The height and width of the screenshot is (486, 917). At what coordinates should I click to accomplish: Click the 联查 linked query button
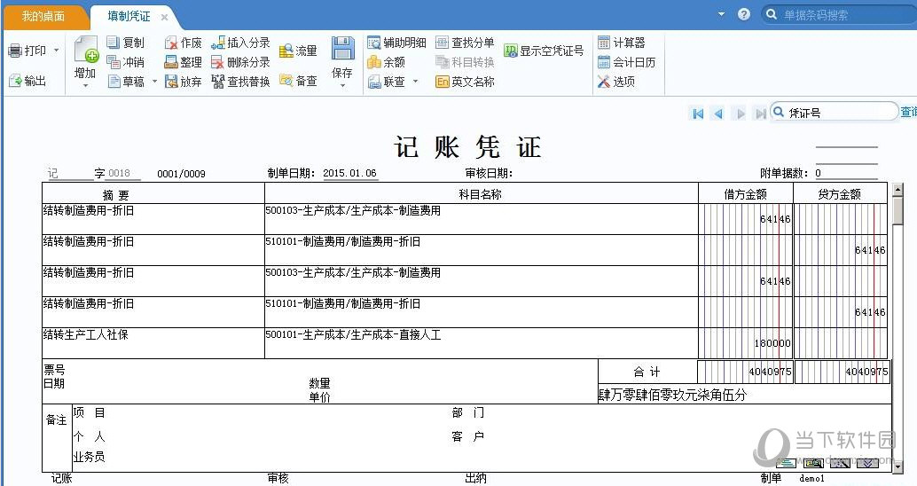pos(386,82)
